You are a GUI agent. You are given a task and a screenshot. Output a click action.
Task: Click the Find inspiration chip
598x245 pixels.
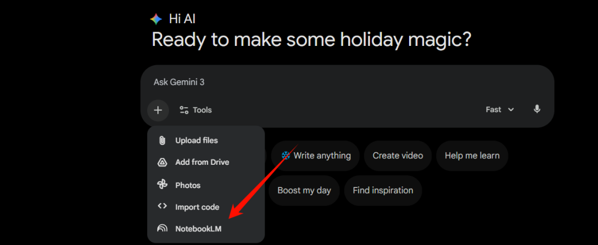tap(383, 190)
